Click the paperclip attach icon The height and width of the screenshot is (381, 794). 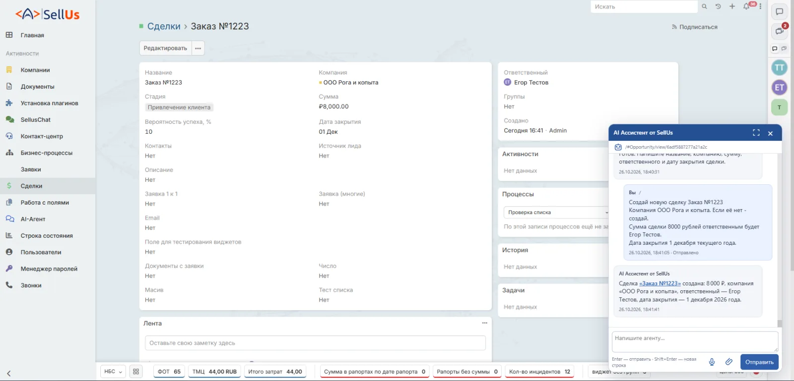pyautogui.click(x=728, y=362)
